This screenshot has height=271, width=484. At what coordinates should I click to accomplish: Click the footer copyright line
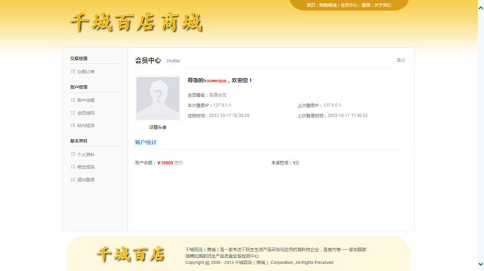pos(259,262)
